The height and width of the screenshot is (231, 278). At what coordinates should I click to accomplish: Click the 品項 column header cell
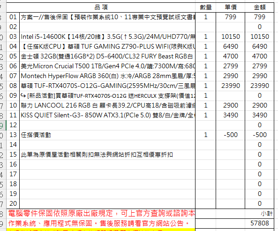coord(101,7)
